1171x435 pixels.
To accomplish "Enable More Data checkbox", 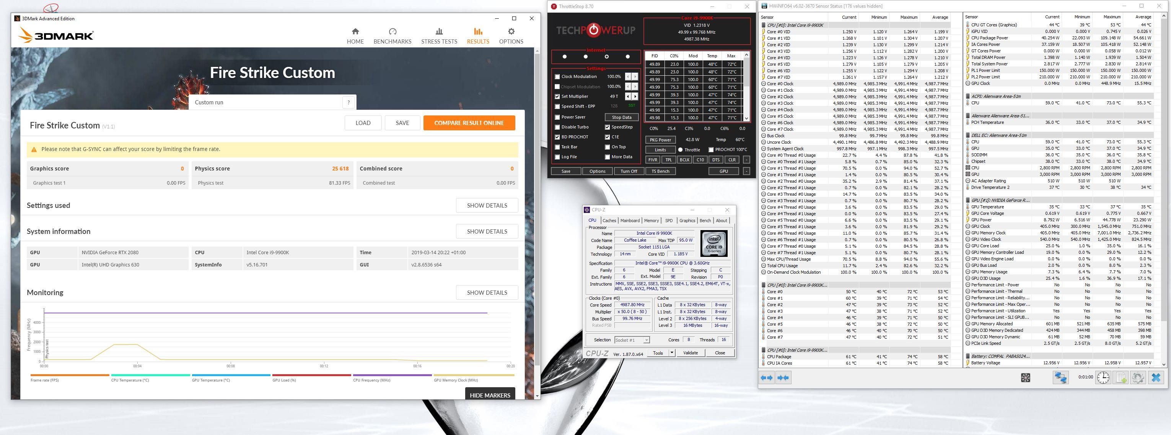I will pyautogui.click(x=607, y=157).
